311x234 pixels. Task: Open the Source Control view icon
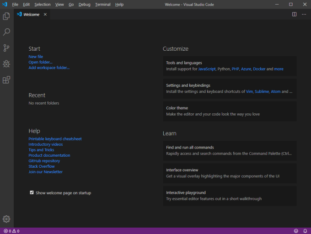(x=6, y=48)
